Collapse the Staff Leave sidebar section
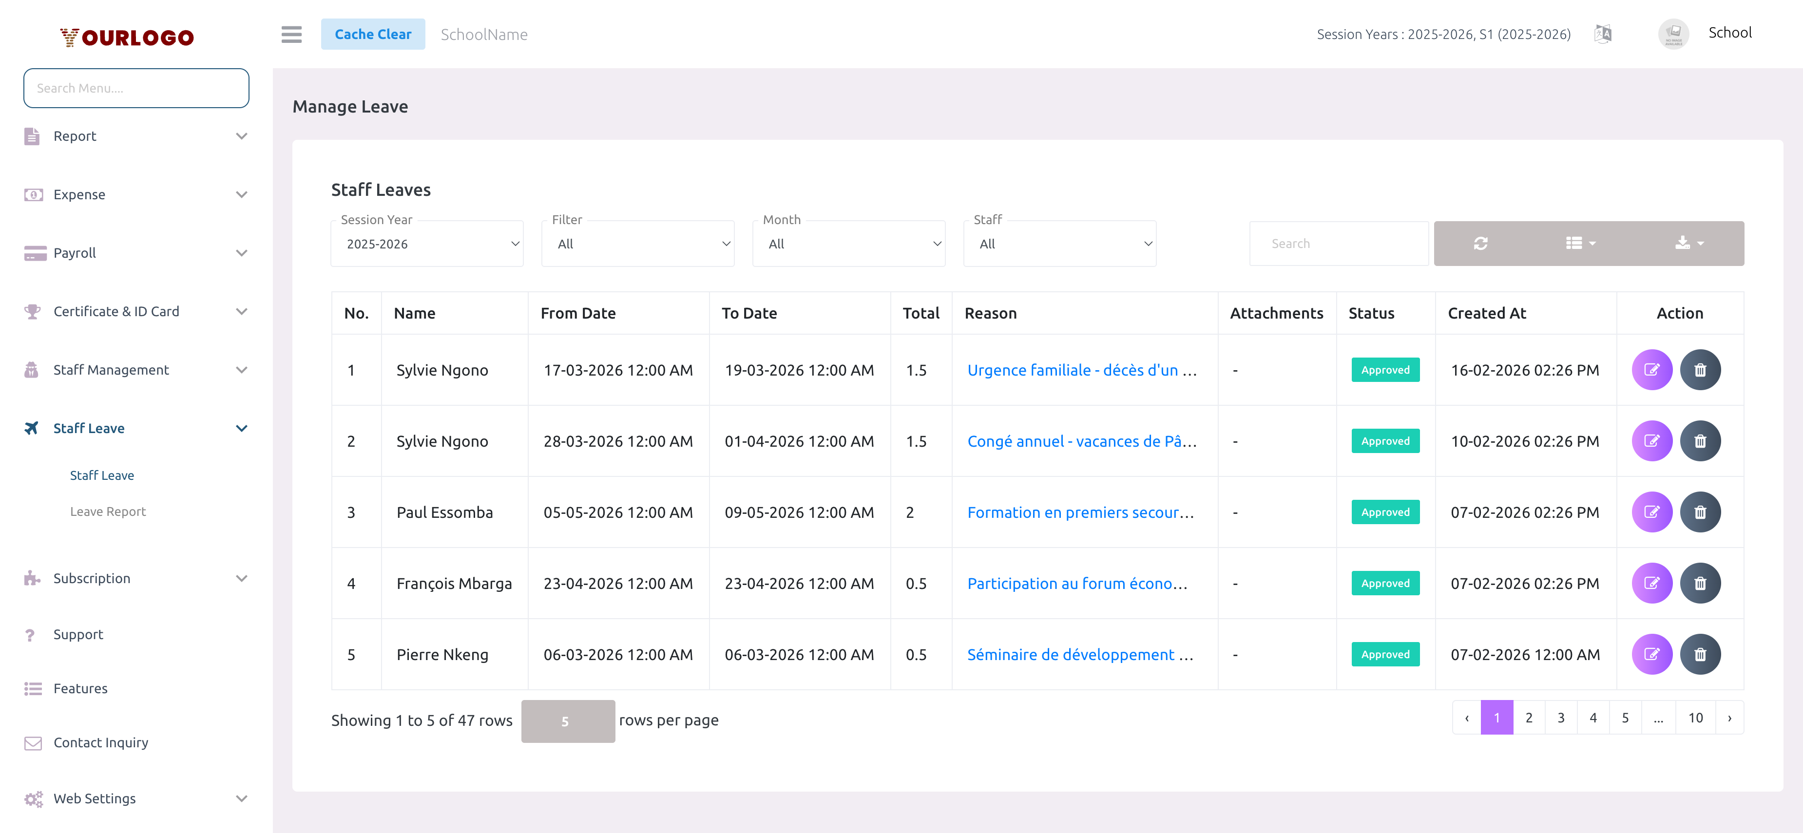This screenshot has width=1803, height=833. pyautogui.click(x=242, y=427)
